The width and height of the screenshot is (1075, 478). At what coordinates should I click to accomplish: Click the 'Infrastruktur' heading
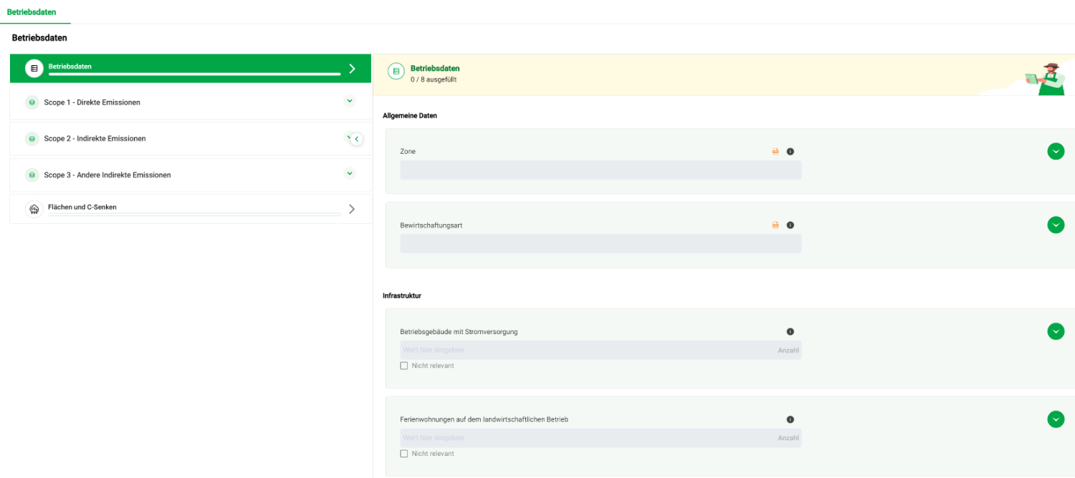[402, 296]
